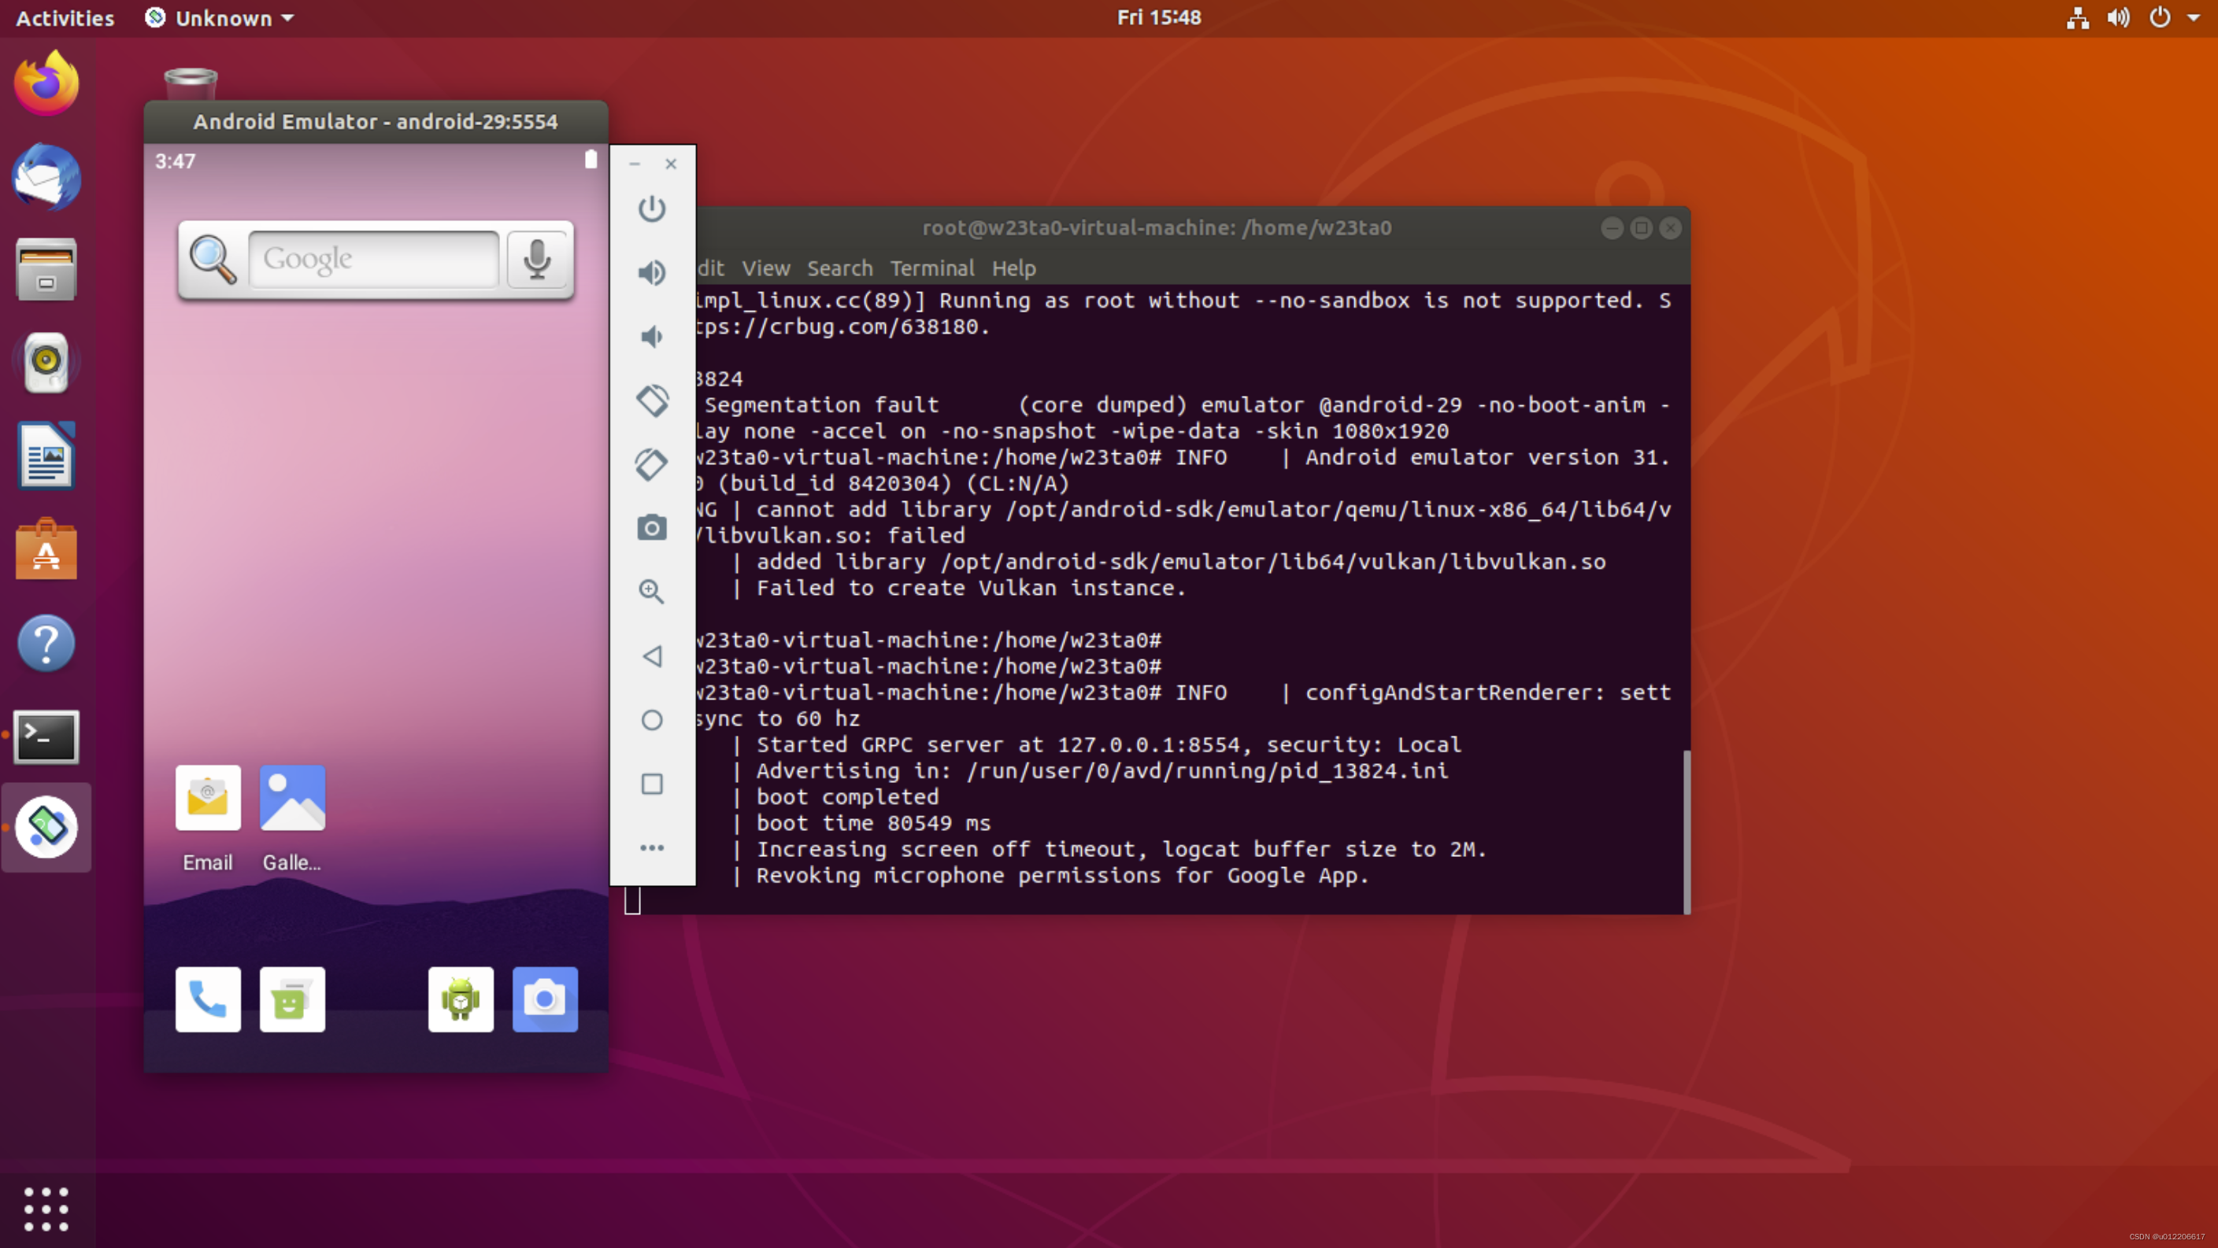Viewport: 2218px width, 1248px height.
Task: Click the 3:47 clock in Android status bar
Action: pos(175,161)
